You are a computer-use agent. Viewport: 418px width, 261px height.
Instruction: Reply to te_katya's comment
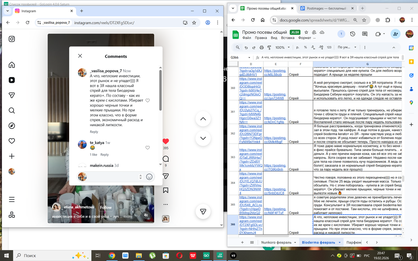[104, 155]
